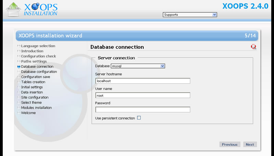
Task: Go to the Next step
Action: click(250, 144)
